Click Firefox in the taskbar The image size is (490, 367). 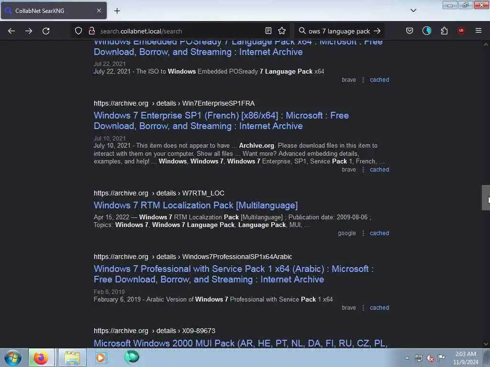point(41,357)
